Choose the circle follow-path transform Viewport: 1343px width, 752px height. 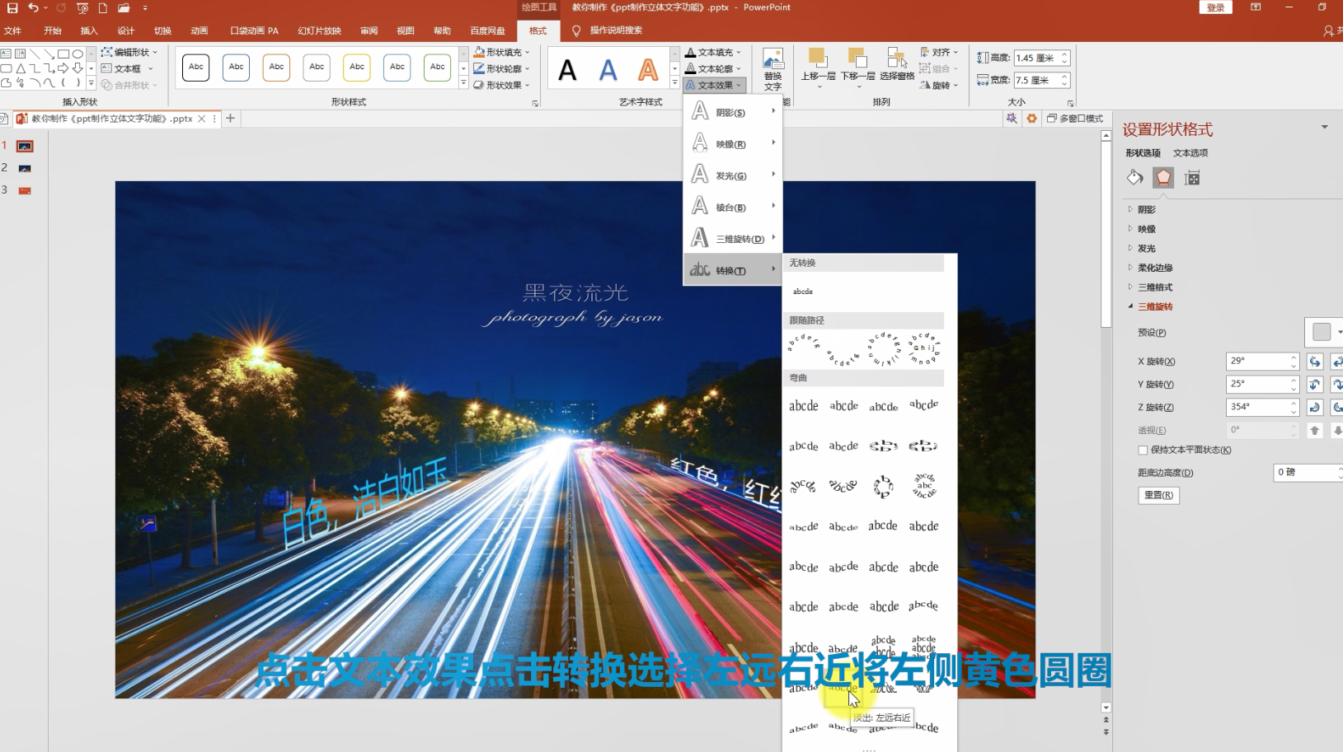click(x=883, y=348)
